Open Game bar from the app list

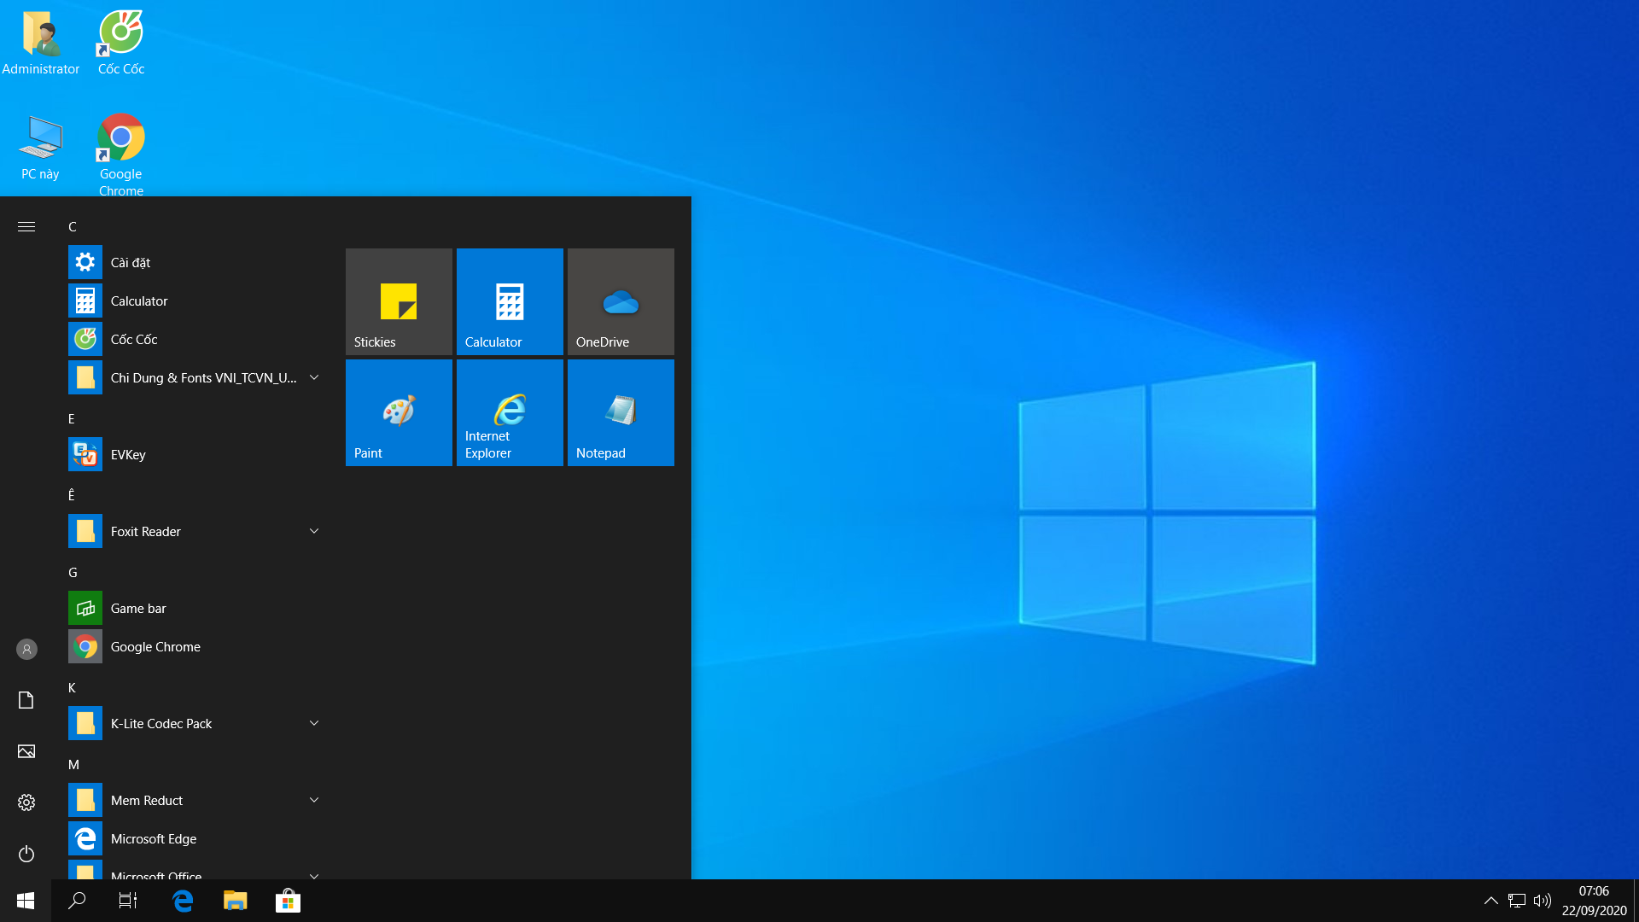tap(196, 608)
